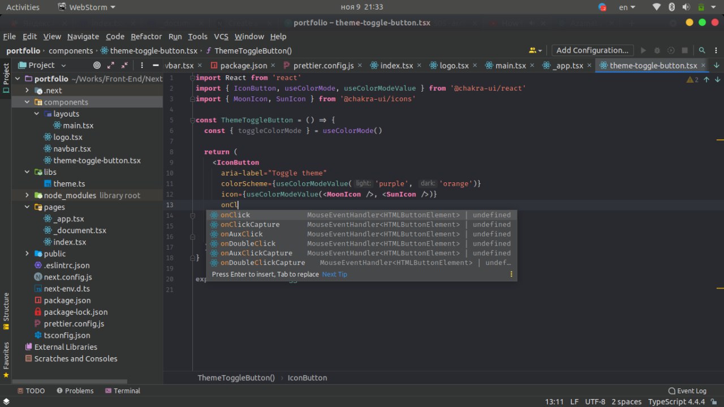Open the Refactor menu
The height and width of the screenshot is (407, 724).
[x=146, y=36]
